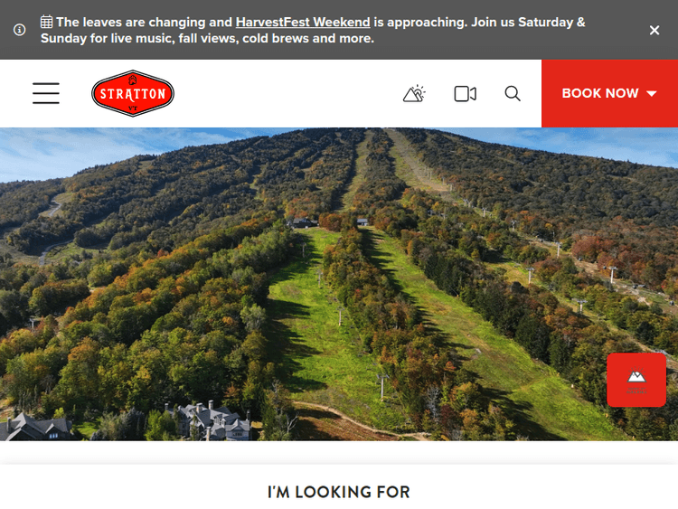The width and height of the screenshot is (678, 509).
Task: Click the I'M LOOKING FOR heading
Action: [339, 492]
